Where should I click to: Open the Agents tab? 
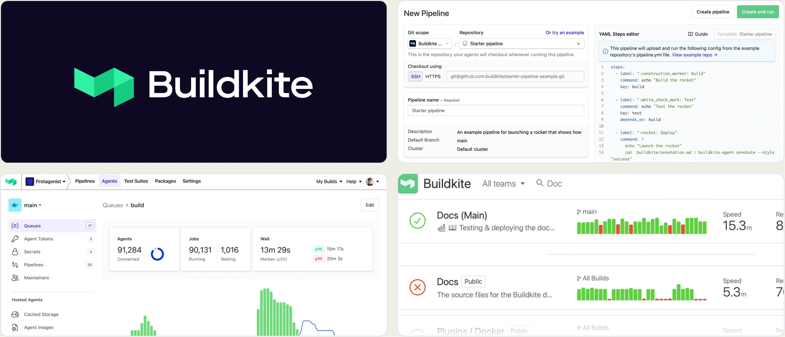[109, 181]
